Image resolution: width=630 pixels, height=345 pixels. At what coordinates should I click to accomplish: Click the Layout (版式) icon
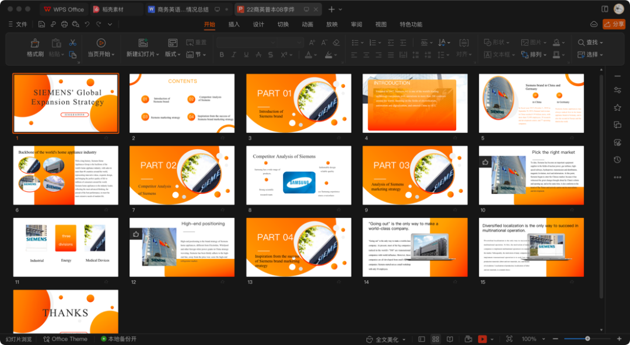[173, 43]
